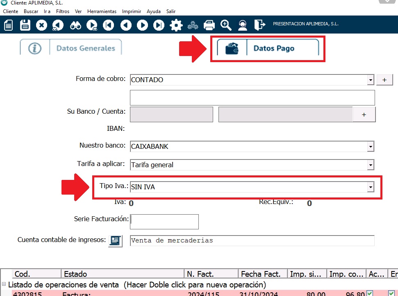
Task: Expand the Nuestro banco dropdown
Action: (x=371, y=146)
